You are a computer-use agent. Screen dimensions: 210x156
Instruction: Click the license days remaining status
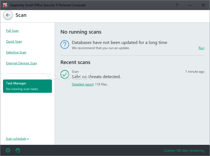(x=184, y=151)
